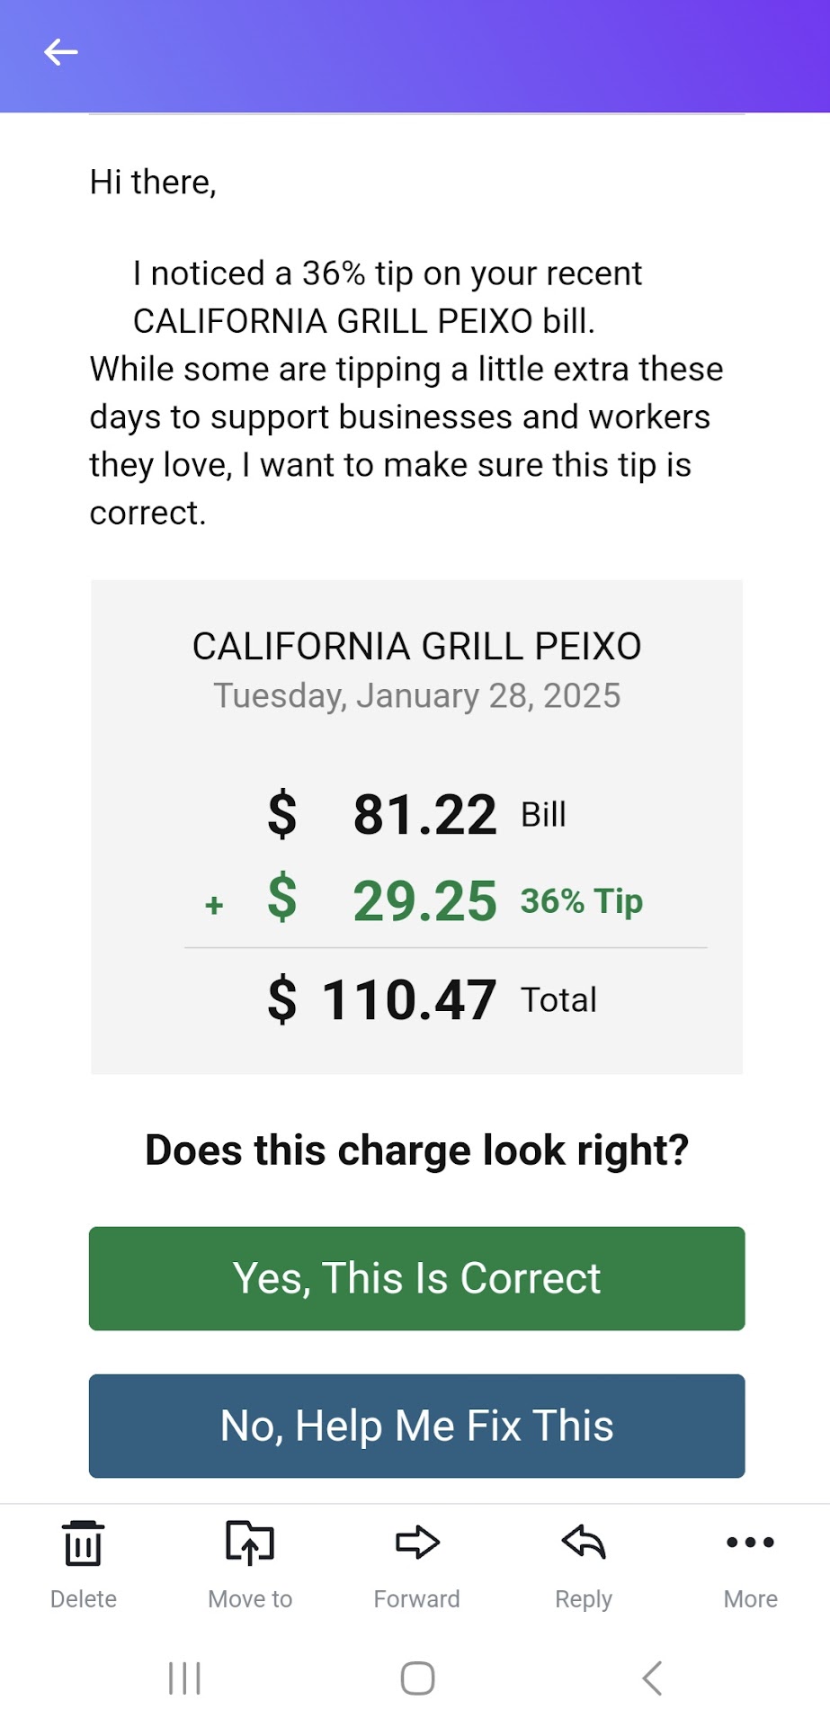The width and height of the screenshot is (830, 1727).
Task: Tap the Does this charge look right heading
Action: click(x=416, y=1150)
